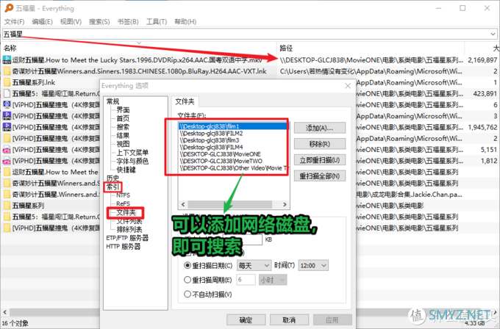500x329 pixels.
Task: Click folder icon of the AAC-VXT.lnk shortcut
Action: click(7, 71)
